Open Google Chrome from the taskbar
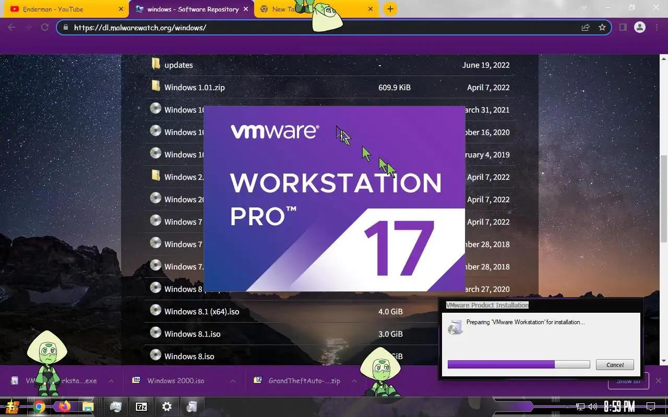The height and width of the screenshot is (417, 668). pos(39,407)
